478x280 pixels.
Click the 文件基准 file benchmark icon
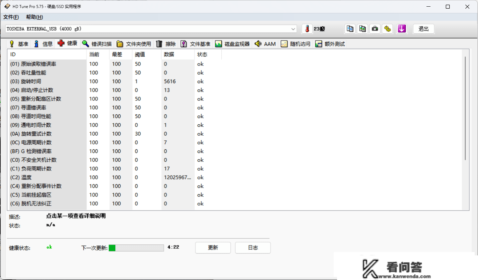[x=183, y=44]
